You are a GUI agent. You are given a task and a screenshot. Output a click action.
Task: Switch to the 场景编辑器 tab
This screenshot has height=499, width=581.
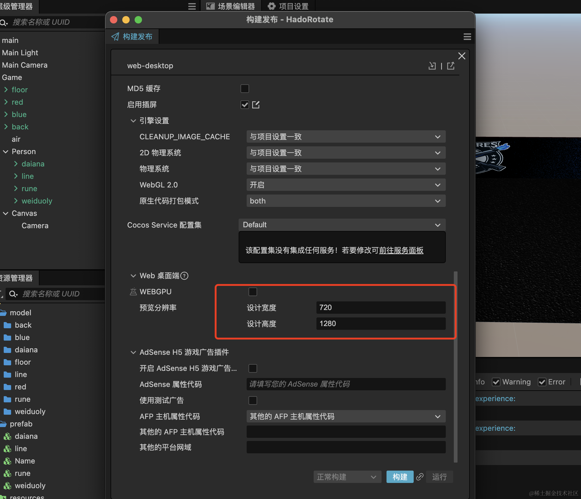pyautogui.click(x=231, y=6)
